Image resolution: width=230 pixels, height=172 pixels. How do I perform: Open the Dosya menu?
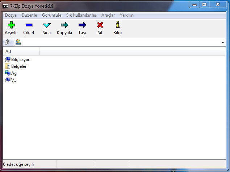coord(11,15)
